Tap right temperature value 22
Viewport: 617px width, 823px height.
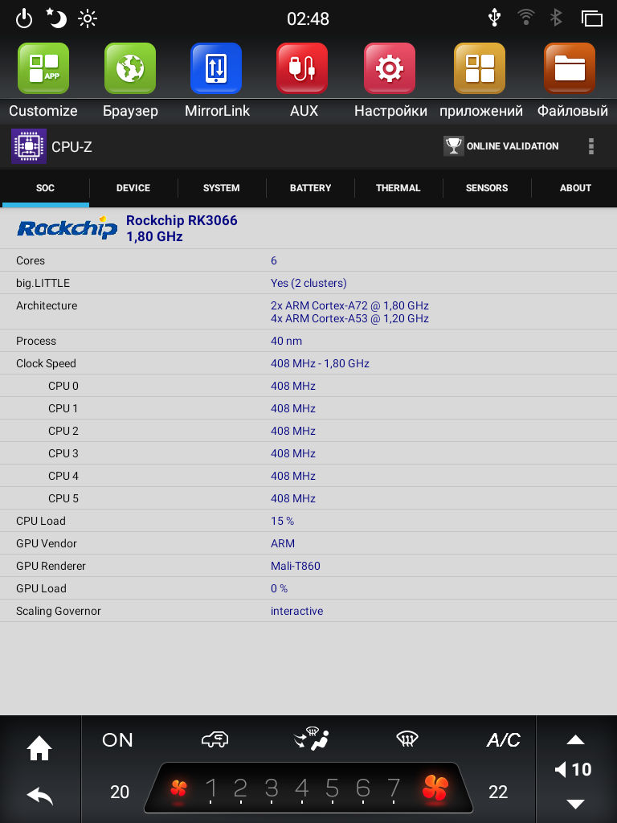(498, 792)
